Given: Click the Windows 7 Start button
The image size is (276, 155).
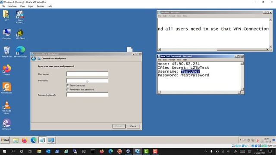Looking at the screenshot, I should click(x=5, y=140).
